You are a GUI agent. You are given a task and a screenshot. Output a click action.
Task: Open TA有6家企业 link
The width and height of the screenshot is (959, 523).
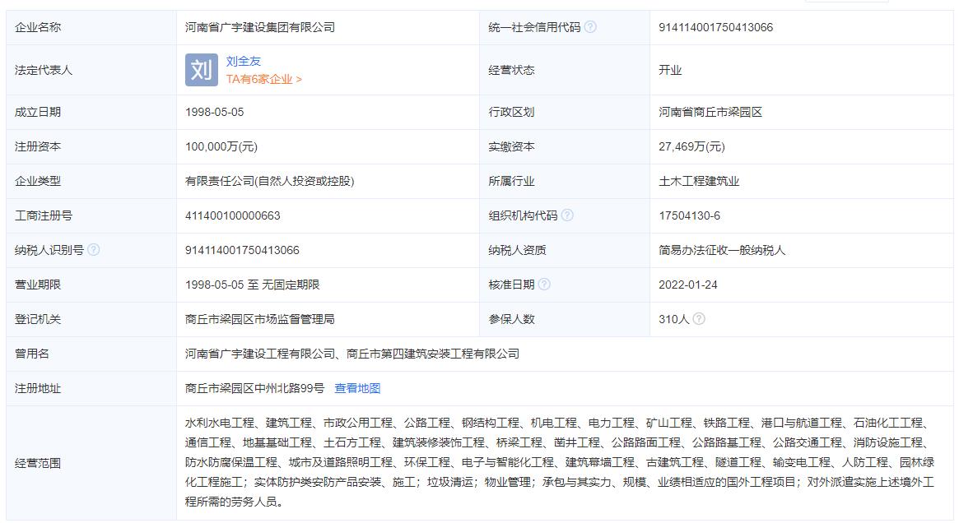tap(263, 79)
